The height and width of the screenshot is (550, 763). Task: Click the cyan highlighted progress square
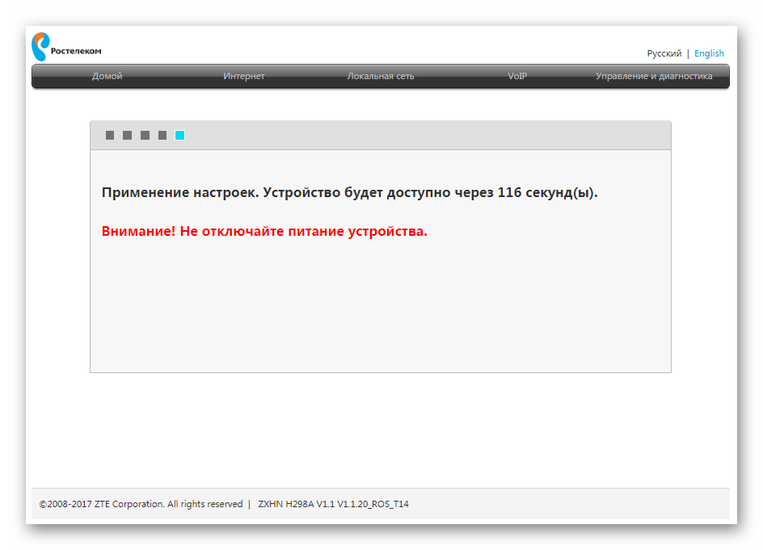tap(180, 135)
